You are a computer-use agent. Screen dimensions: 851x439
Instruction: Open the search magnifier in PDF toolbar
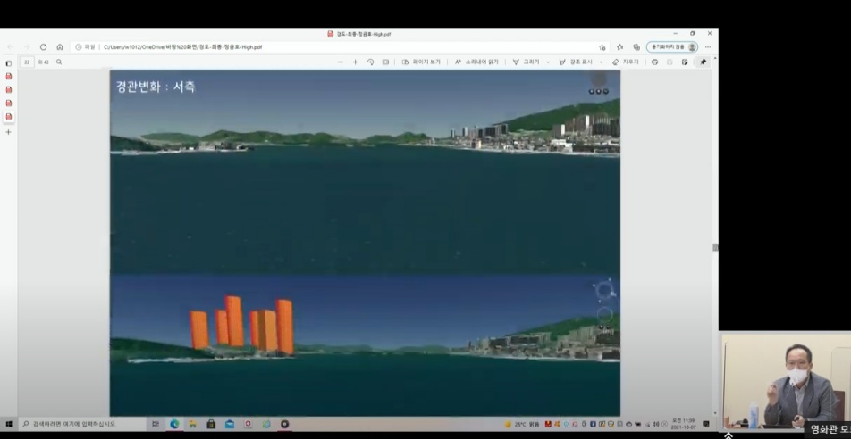coord(59,62)
